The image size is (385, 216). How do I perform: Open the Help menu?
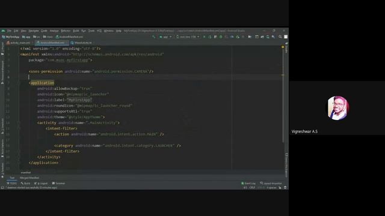(x=119, y=31)
